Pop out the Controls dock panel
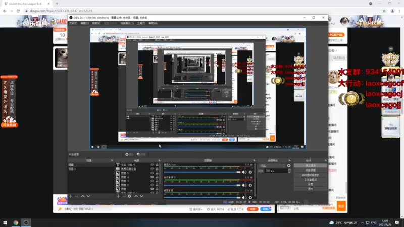404x227 pixels. pos(326,160)
